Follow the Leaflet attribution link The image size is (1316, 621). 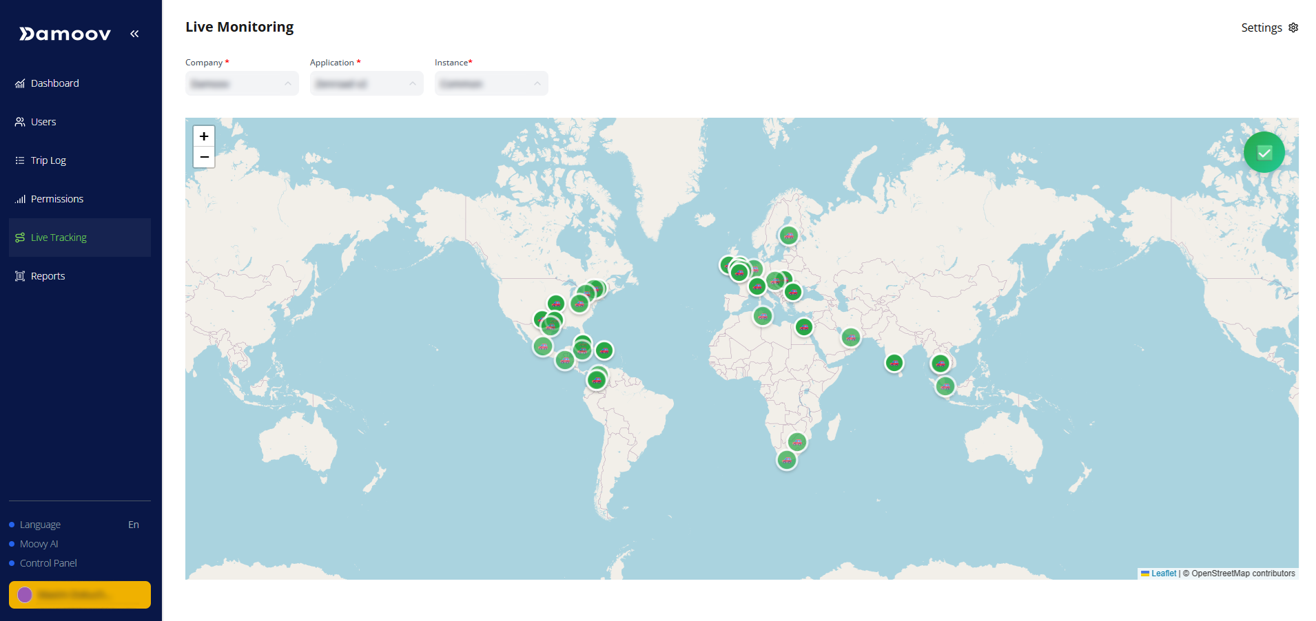coord(1164,573)
